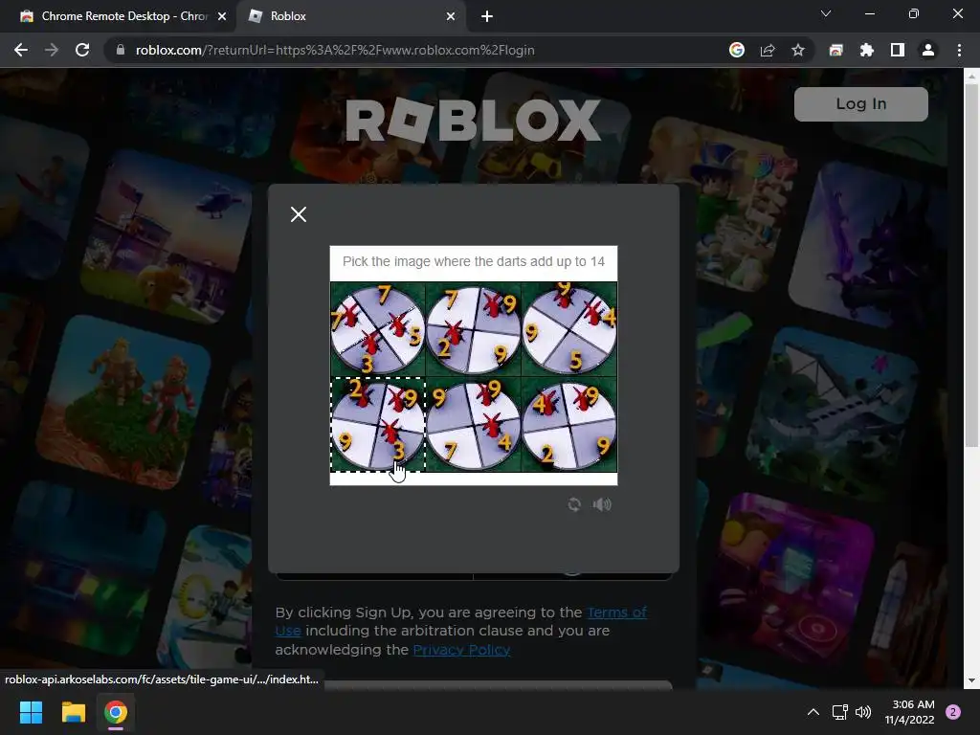Open the Privacy Policy link
This screenshot has height=735, width=980.
[461, 650]
